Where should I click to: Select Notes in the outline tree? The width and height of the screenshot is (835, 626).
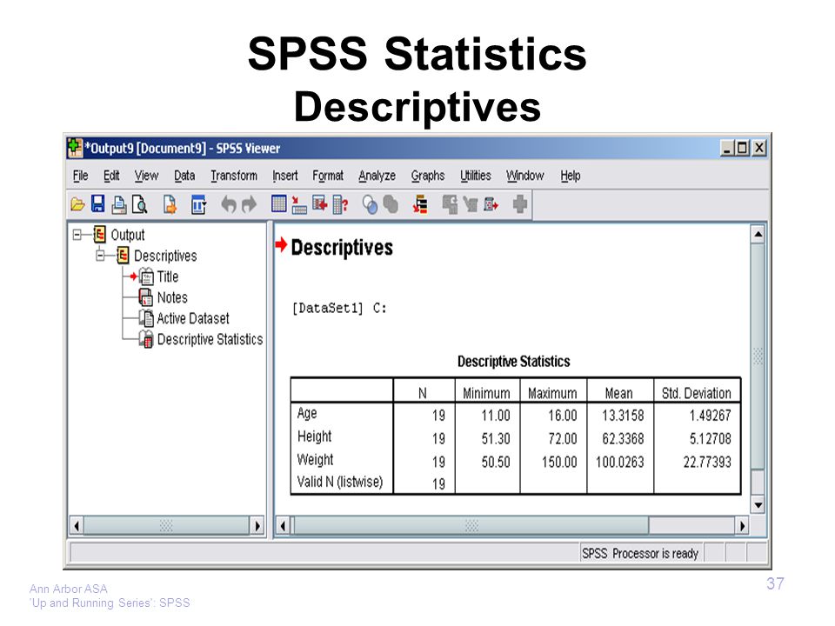[172, 297]
